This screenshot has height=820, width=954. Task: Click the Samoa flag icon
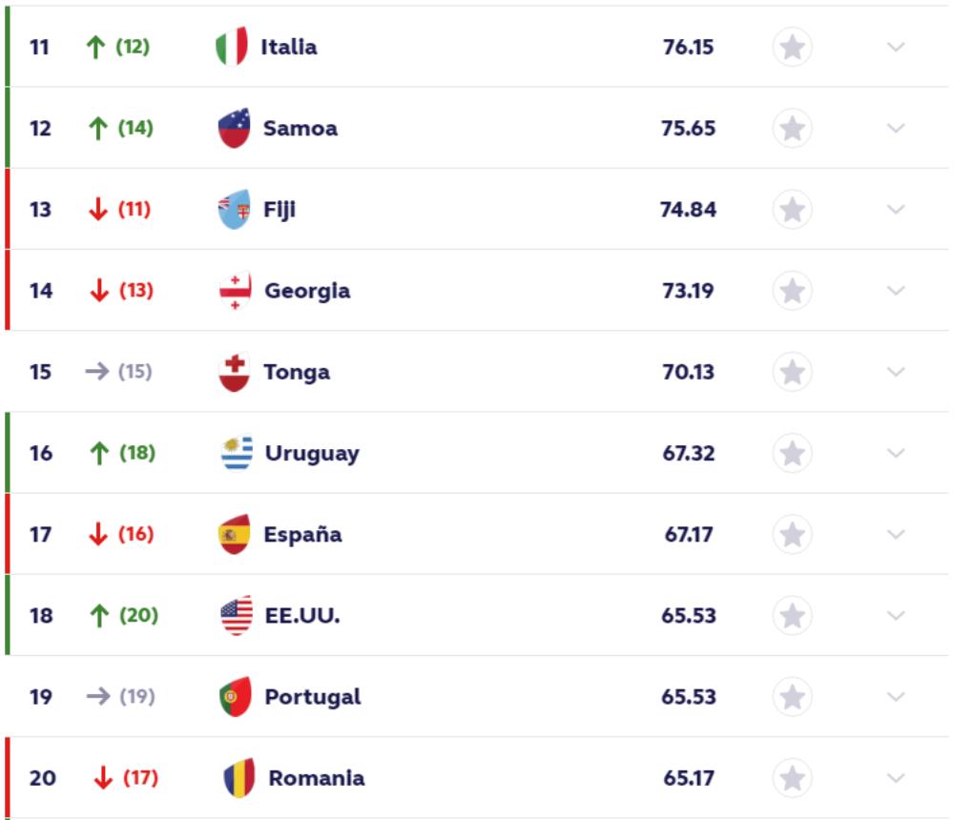pyautogui.click(x=234, y=128)
